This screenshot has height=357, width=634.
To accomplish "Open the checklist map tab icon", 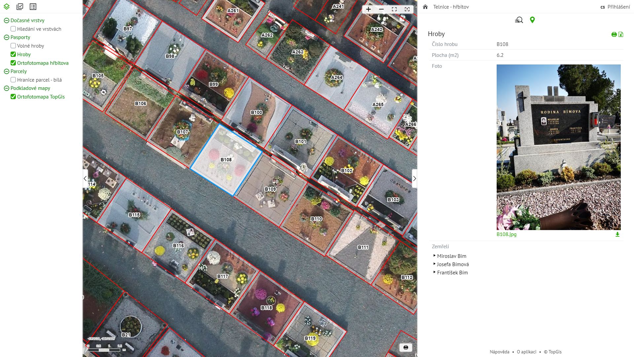I will point(20,7).
